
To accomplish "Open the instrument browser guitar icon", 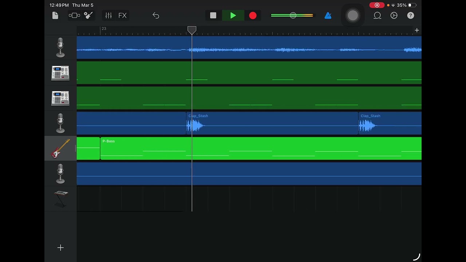I will click(88, 15).
